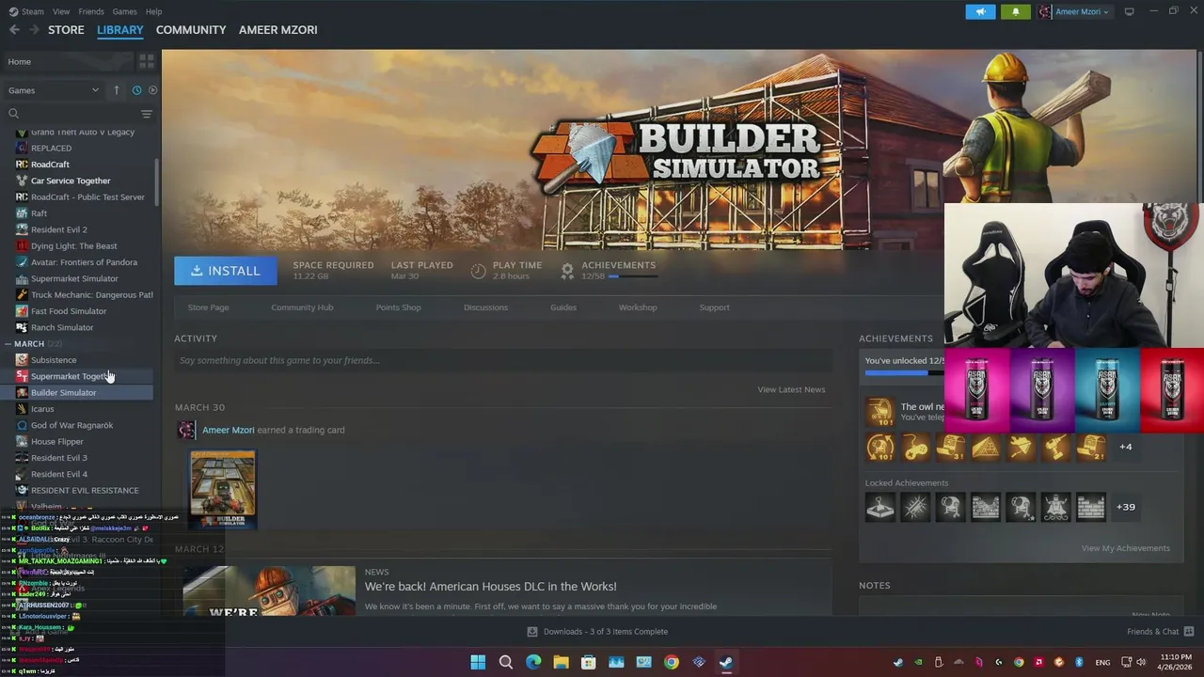Open the Ameer Mzori activity profile link
The height and width of the screenshot is (677, 1204).
pyautogui.click(x=228, y=430)
